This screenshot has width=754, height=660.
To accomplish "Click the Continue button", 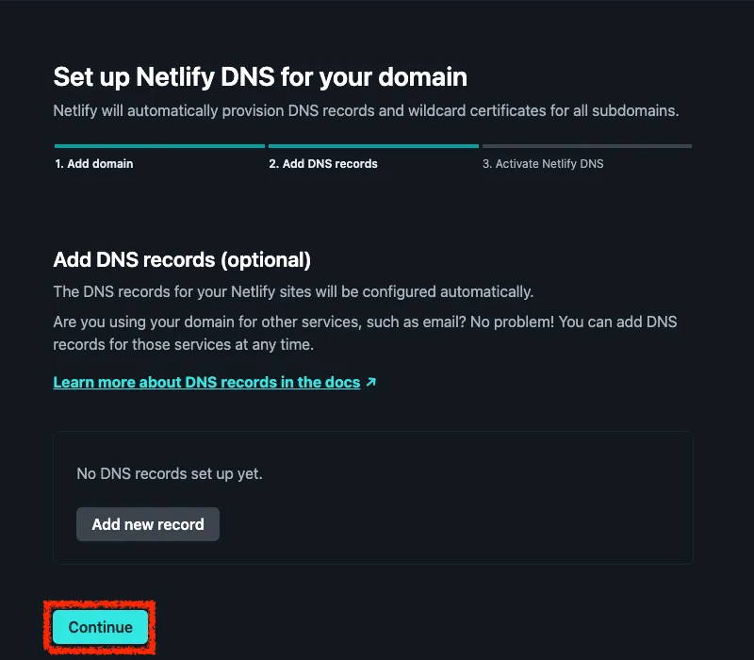I will tap(100, 627).
